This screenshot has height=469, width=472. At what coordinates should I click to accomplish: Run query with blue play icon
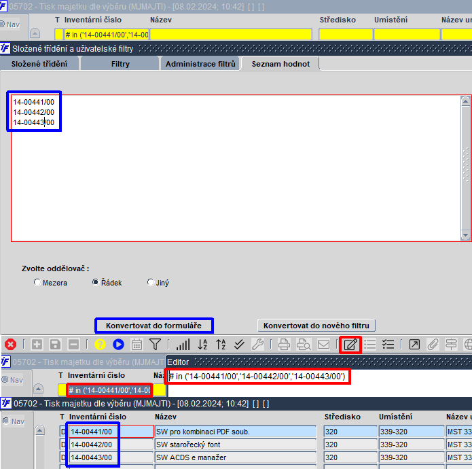coord(118,345)
